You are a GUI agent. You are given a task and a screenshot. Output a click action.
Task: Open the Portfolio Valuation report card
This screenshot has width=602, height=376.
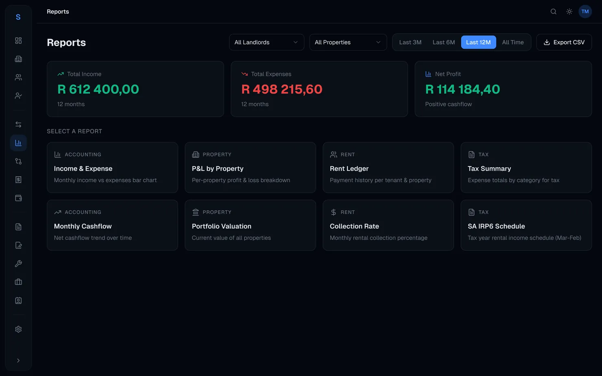click(x=250, y=225)
